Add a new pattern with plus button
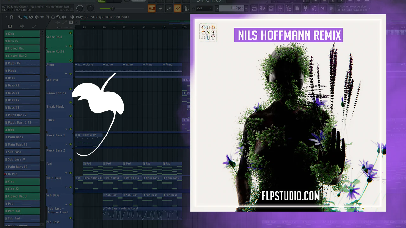 pos(246,8)
